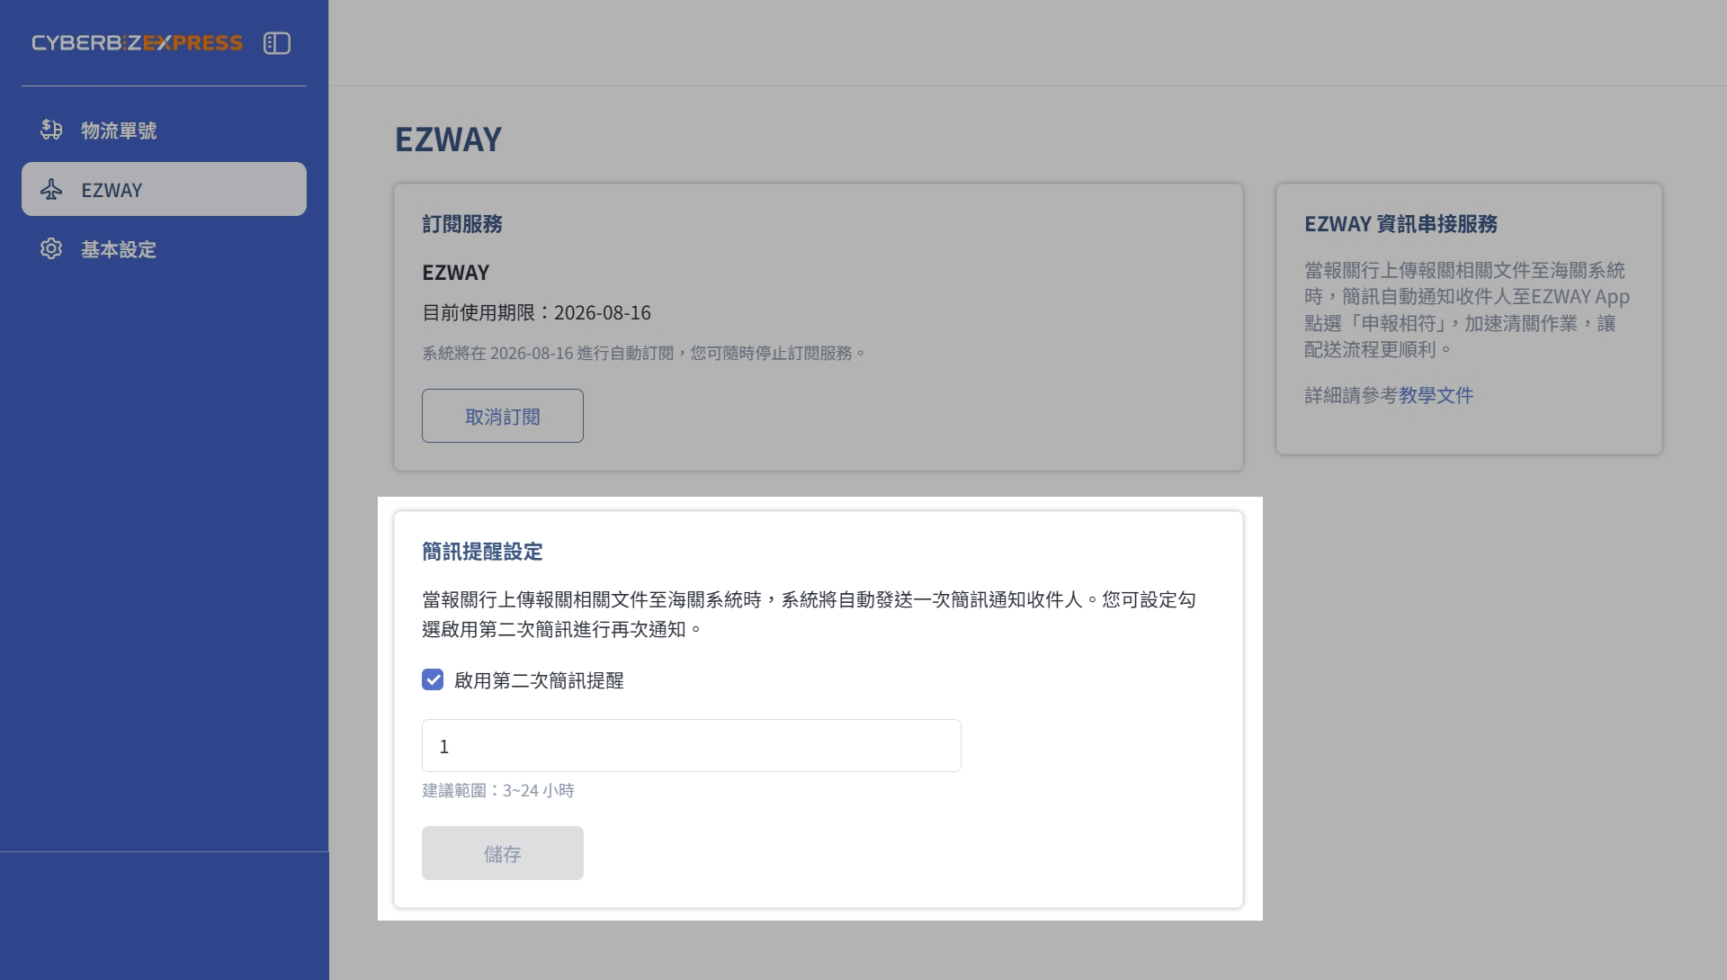Uncheck the 啟用第二次簡訊提醒 checkbox
Viewport: 1727px width, 980px height.
click(433, 679)
